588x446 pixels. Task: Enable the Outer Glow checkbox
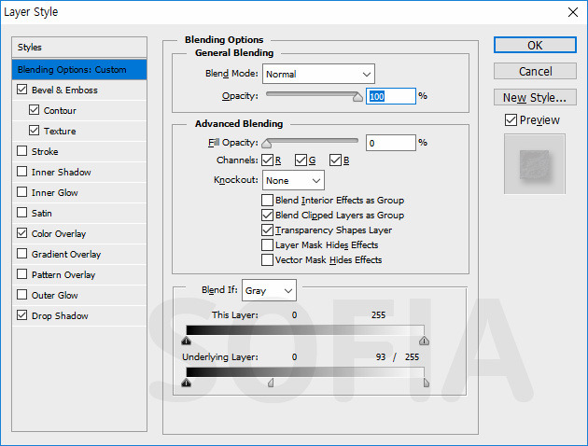22,295
